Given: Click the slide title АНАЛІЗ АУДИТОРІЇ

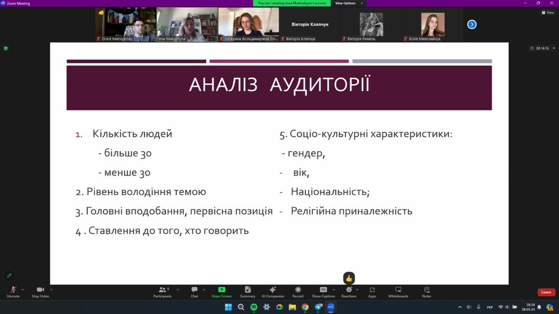Looking at the screenshot, I should (279, 85).
